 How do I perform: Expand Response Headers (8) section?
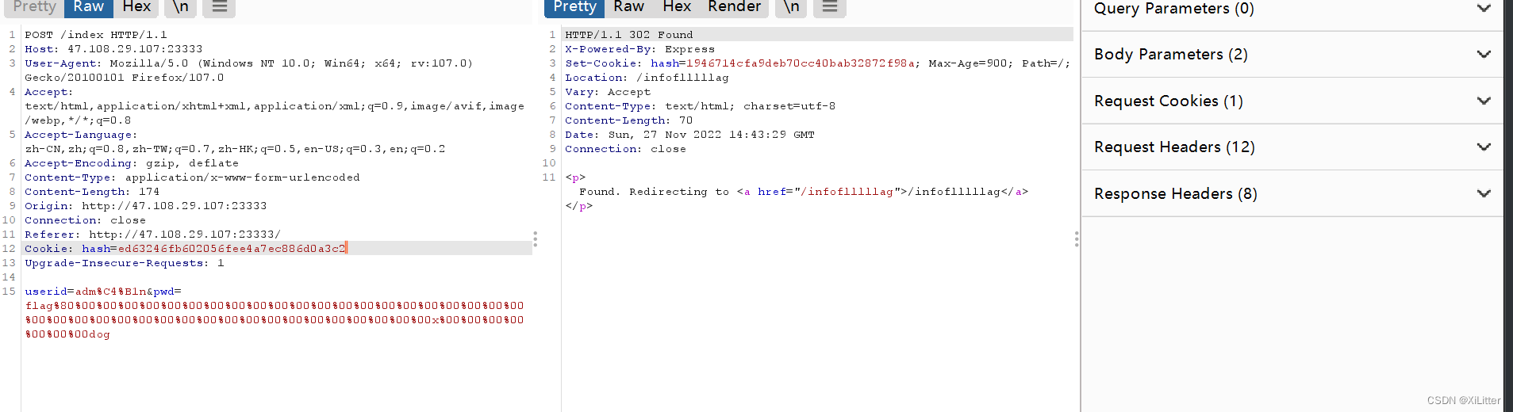tap(1292, 193)
